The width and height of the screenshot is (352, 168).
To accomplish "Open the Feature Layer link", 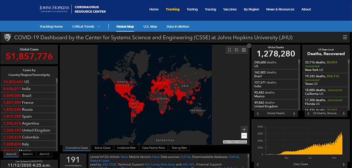I will [99, 160].
